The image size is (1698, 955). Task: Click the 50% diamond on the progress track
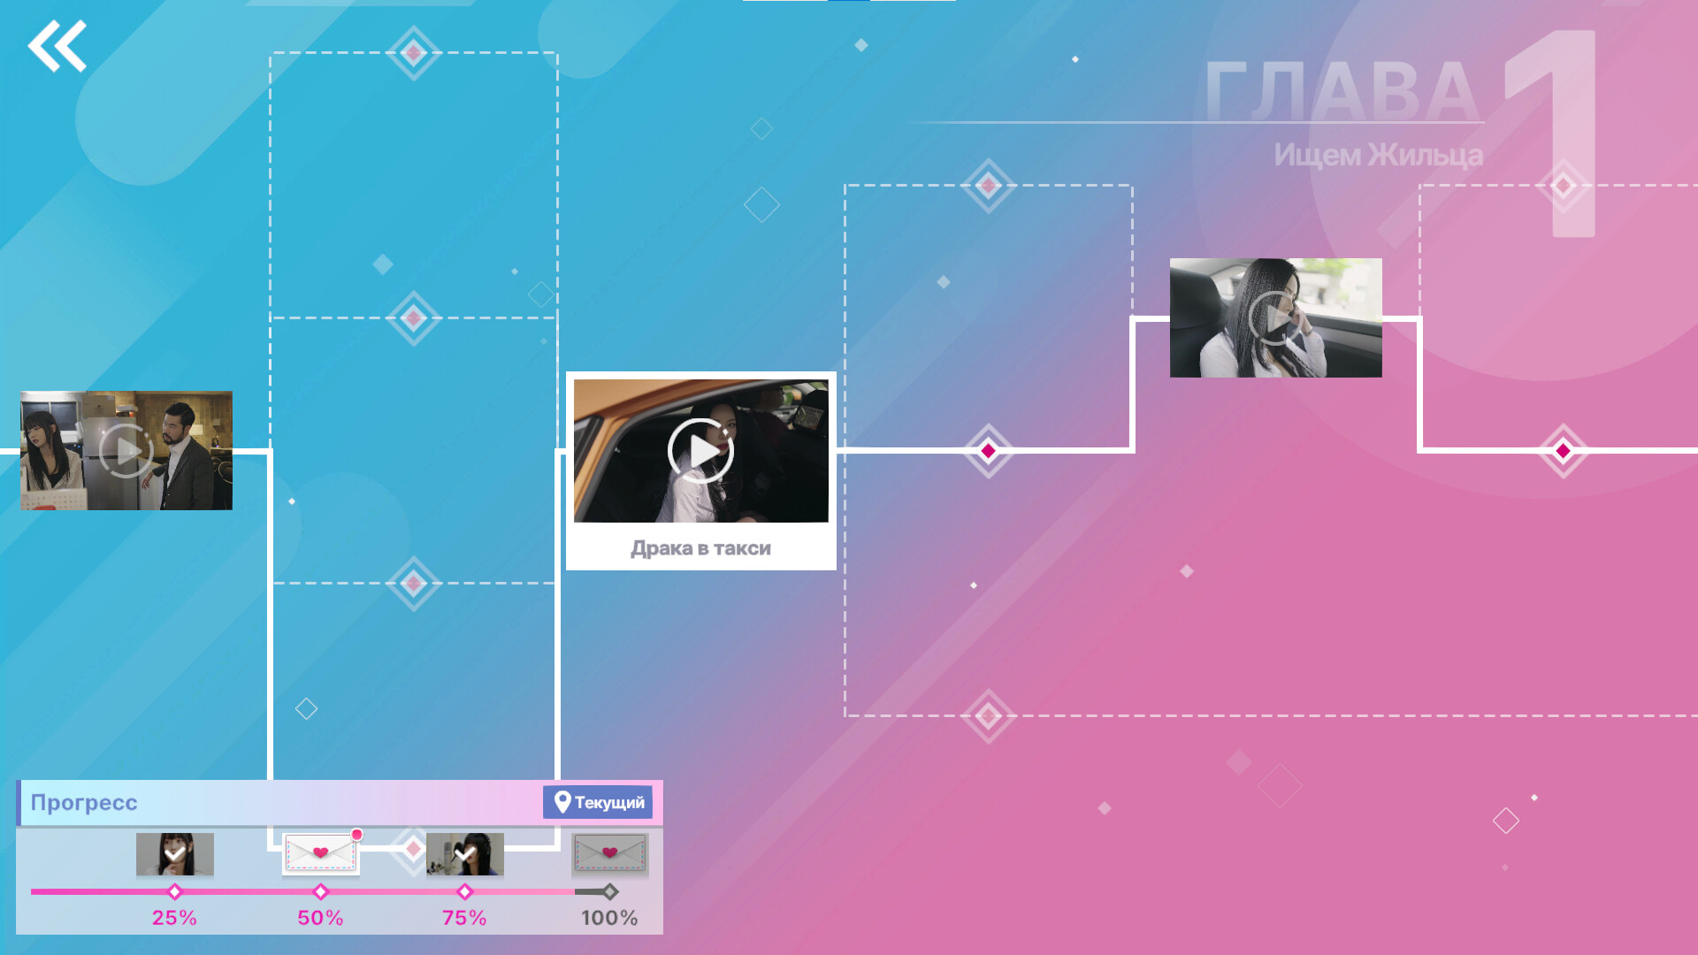pyautogui.click(x=321, y=892)
